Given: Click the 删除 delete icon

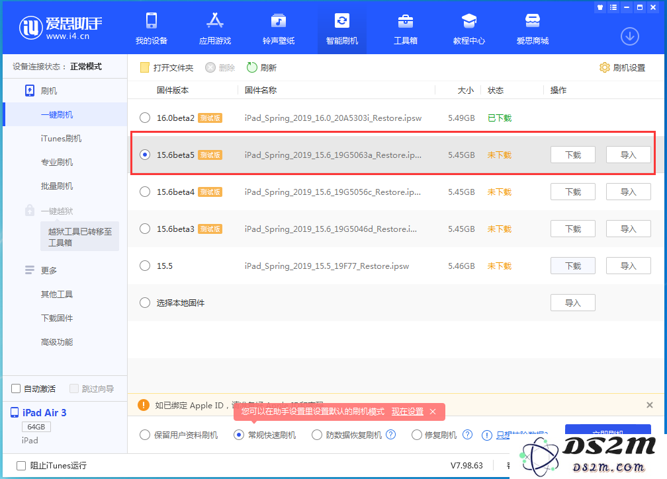Looking at the screenshot, I should pyautogui.click(x=210, y=67).
